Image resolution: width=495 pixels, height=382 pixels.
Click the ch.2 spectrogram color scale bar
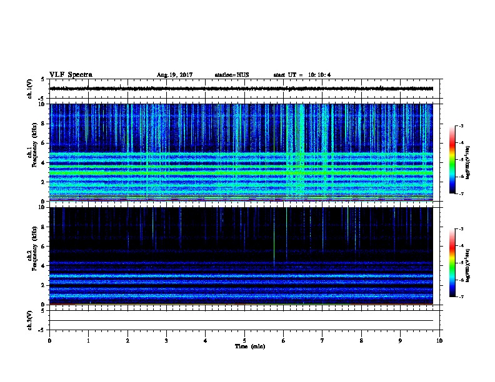click(x=452, y=263)
